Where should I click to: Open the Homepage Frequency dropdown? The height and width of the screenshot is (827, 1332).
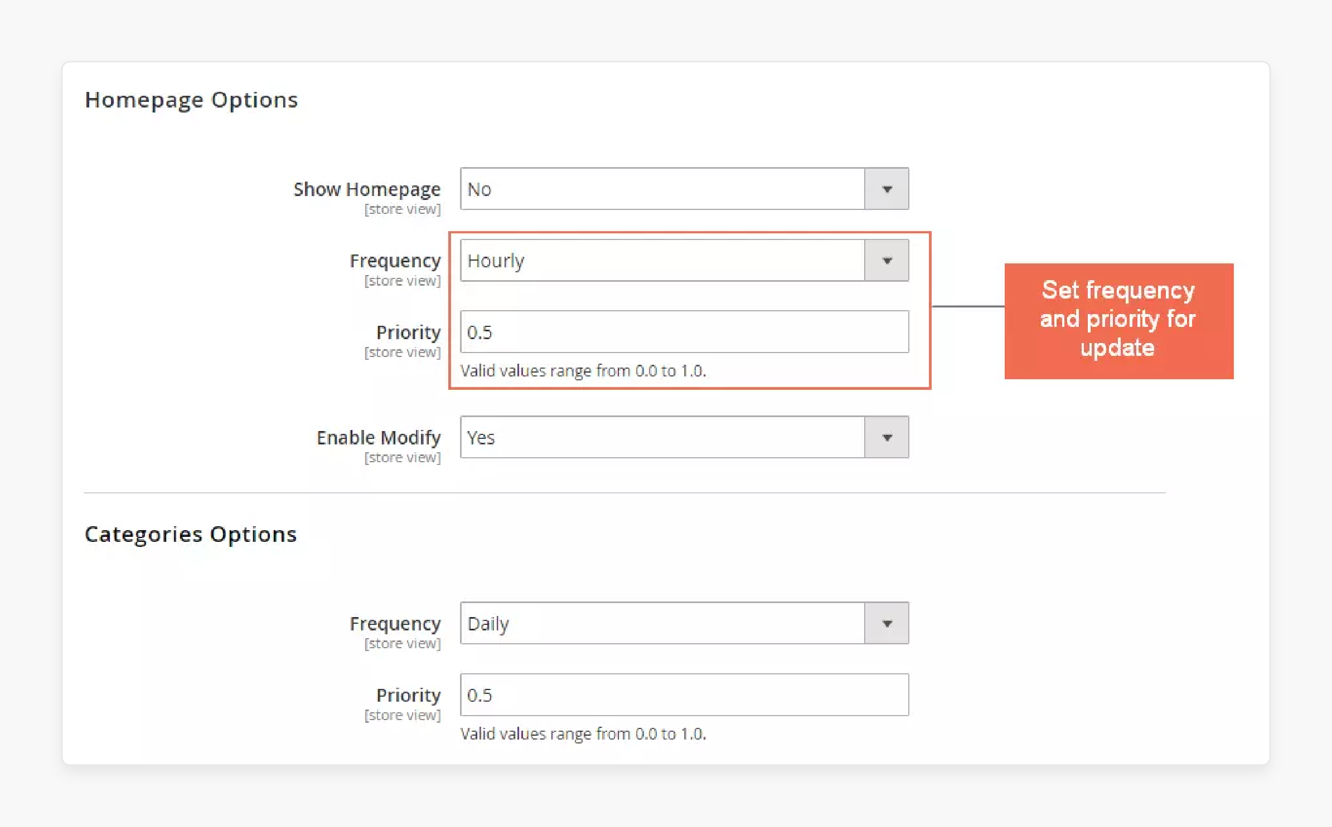[886, 261]
